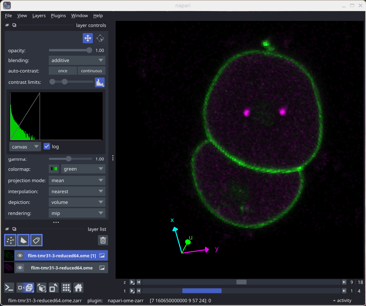The height and width of the screenshot is (306, 366).
Task: Open the Plugins menu
Action: (x=58, y=16)
